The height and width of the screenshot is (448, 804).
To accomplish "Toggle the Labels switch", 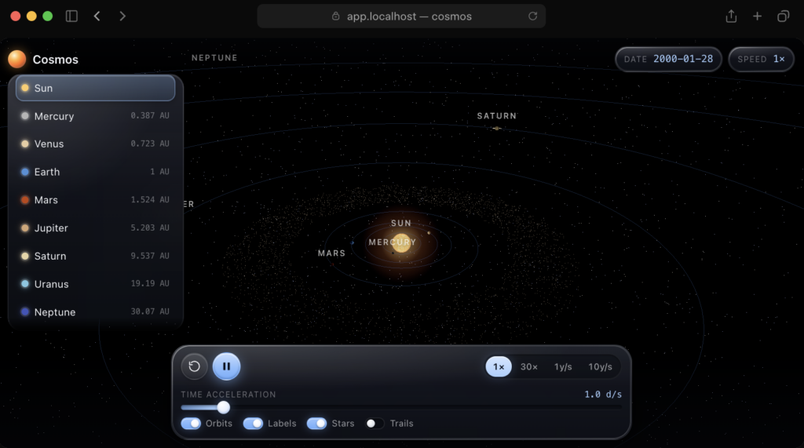I will click(x=253, y=424).
